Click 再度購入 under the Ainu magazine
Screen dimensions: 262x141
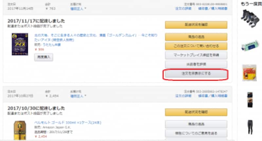point(44,57)
